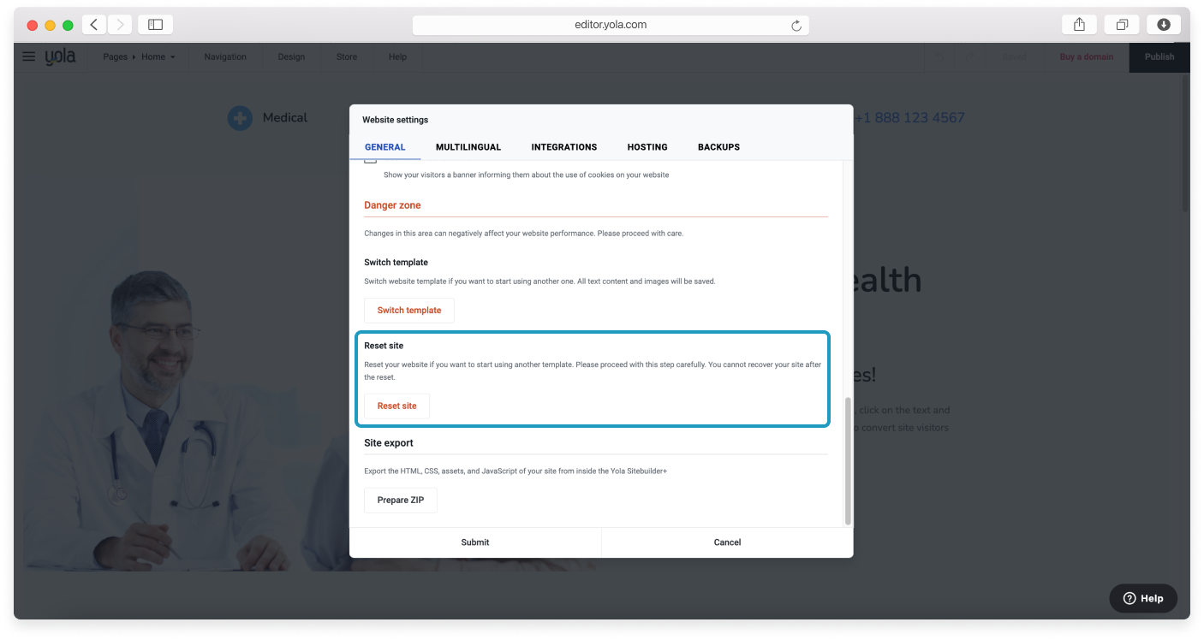
Task: Go to the Backups tab
Action: (x=718, y=147)
